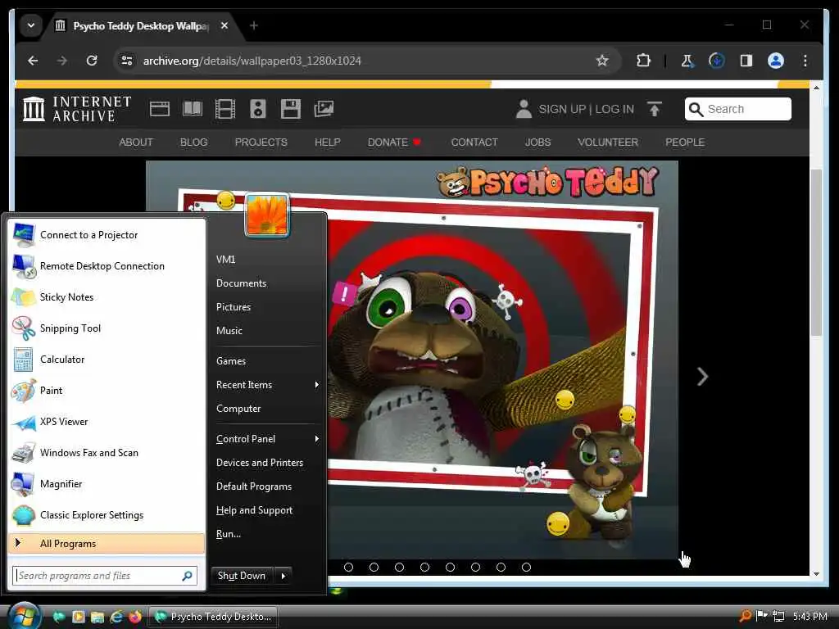Select the fifth carousel dot
This screenshot has height=629, width=839.
point(450,567)
